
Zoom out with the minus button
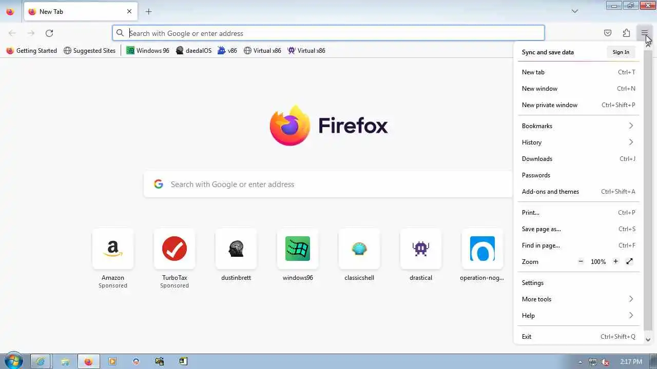click(581, 261)
